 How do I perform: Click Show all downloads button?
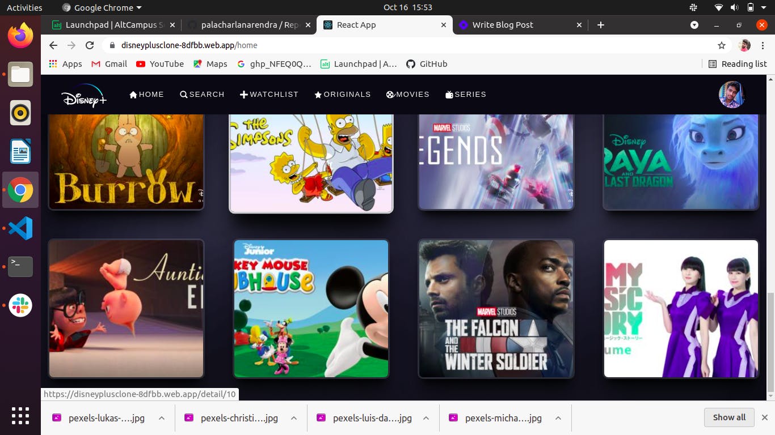(729, 417)
